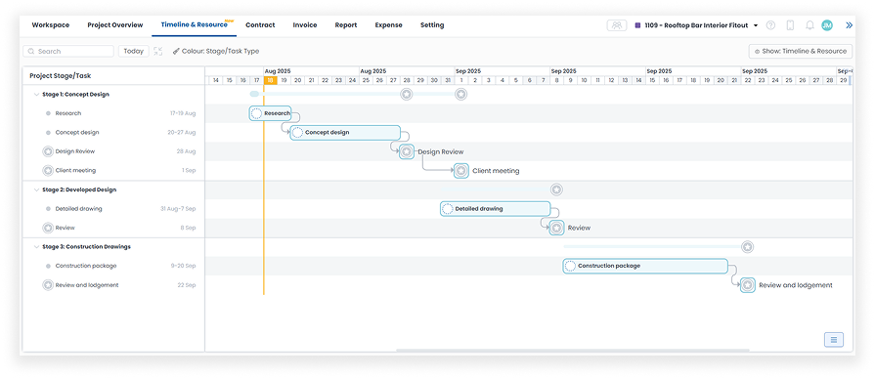Viewport: 875px width, 379px height.
Task: Open the help question mark icon
Action: coord(770,25)
